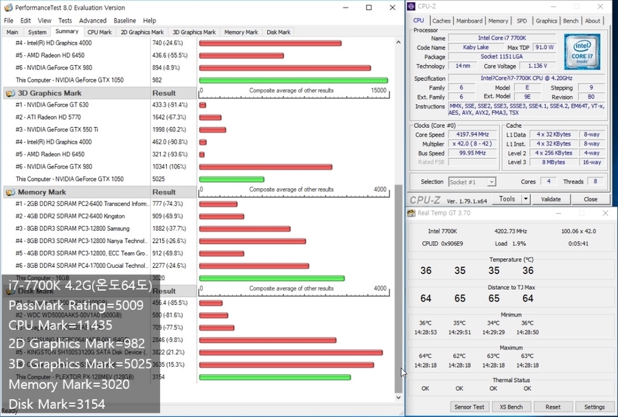Minimize the PerformanceTest window

coord(345,8)
